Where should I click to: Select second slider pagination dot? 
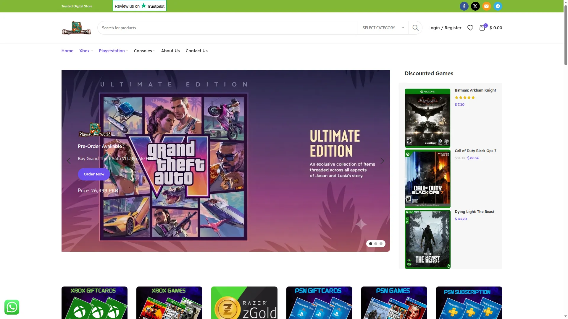pyautogui.click(x=376, y=244)
